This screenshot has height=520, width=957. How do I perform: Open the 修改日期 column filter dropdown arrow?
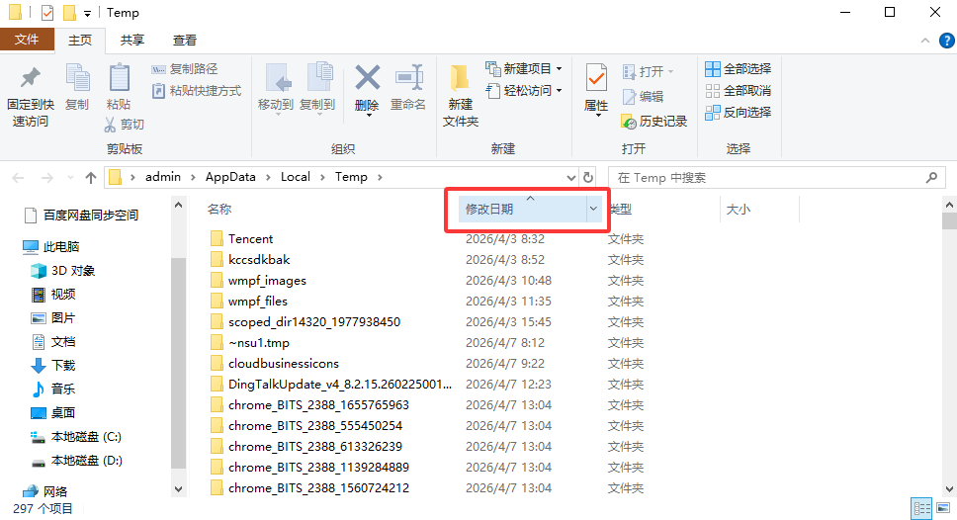[593, 209]
